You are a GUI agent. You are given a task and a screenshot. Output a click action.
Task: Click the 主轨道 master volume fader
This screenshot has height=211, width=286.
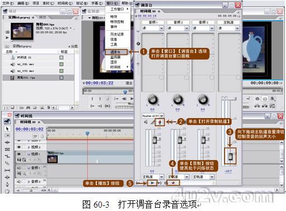[x=231, y=157]
